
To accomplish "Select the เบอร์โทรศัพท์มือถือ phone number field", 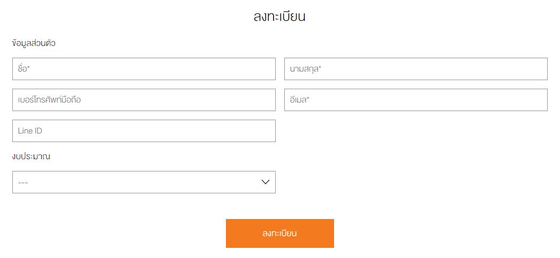I will pyautogui.click(x=143, y=100).
